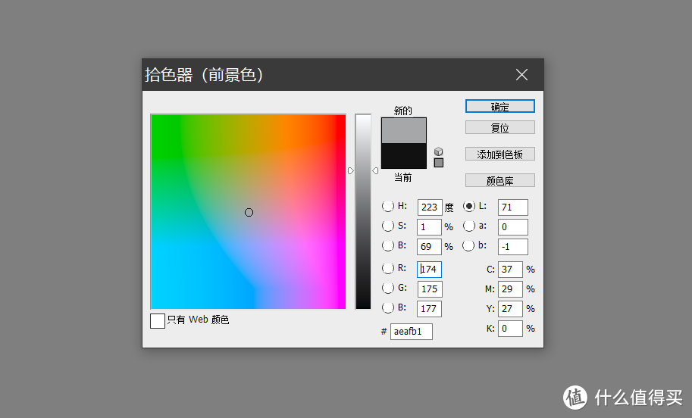692x418 pixels.
Task: Click the current color black swatch
Action: point(404,156)
